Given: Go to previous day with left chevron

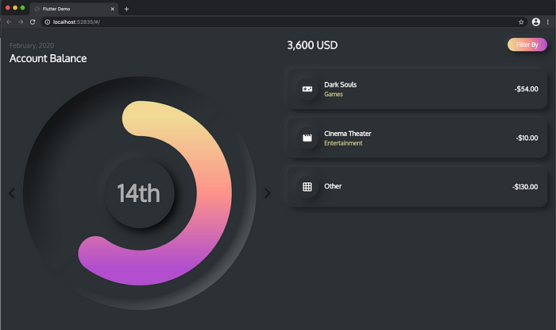Looking at the screenshot, I should [12, 193].
